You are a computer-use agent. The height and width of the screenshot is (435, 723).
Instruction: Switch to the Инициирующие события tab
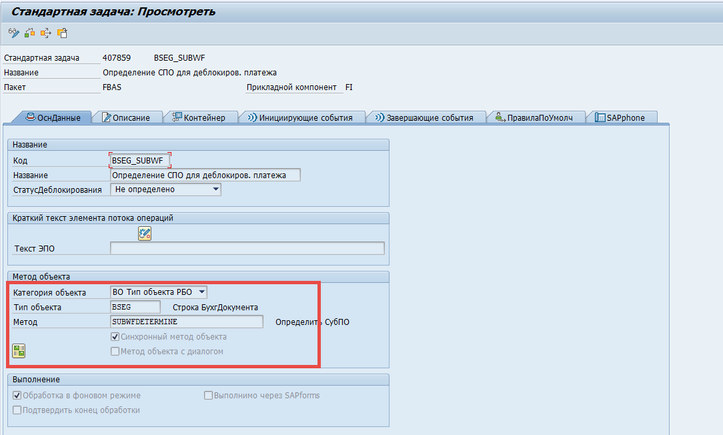point(303,116)
